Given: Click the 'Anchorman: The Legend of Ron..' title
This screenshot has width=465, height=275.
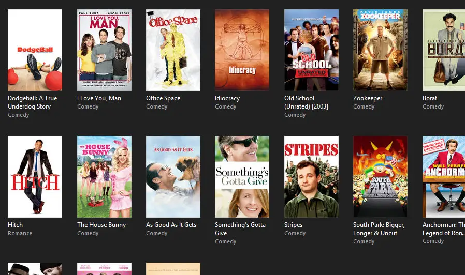Looking at the screenshot, I should [444, 229].
